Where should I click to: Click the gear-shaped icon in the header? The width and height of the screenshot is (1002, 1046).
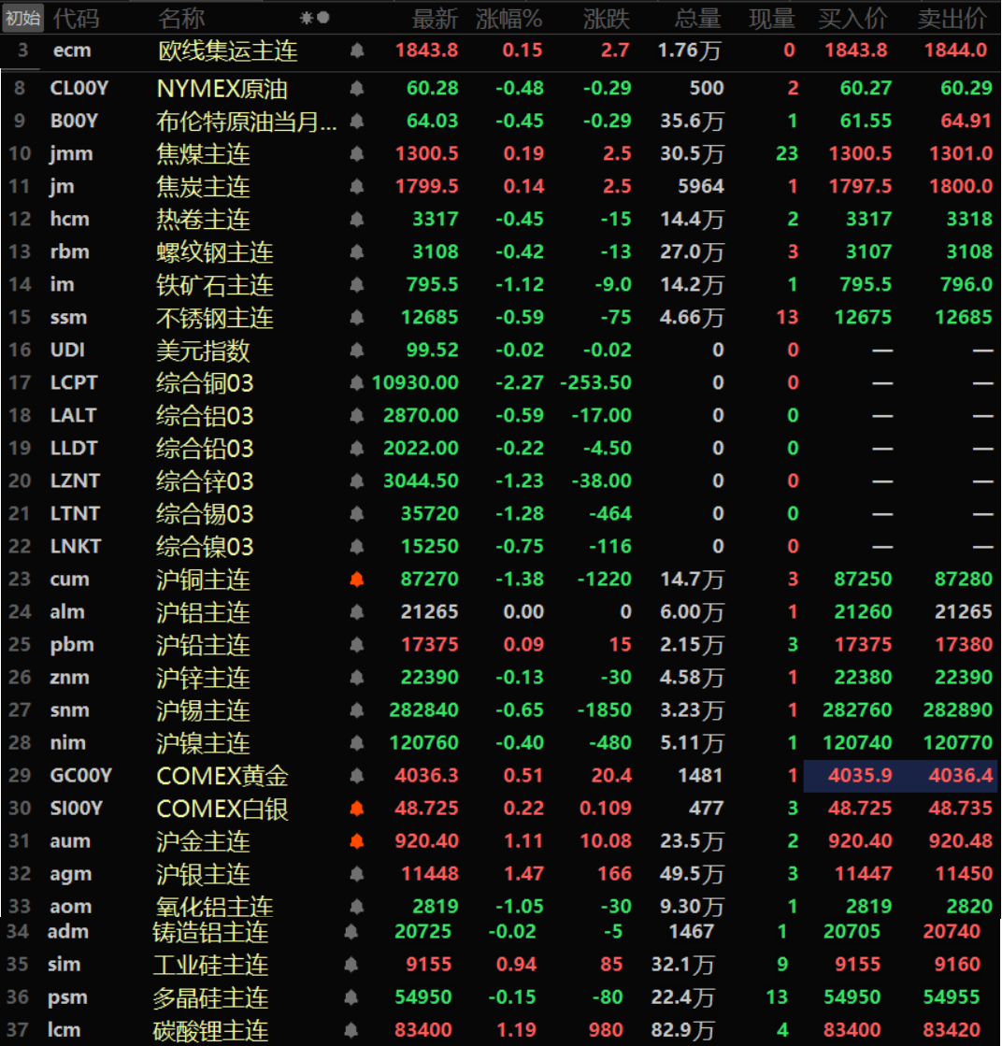coord(306,18)
